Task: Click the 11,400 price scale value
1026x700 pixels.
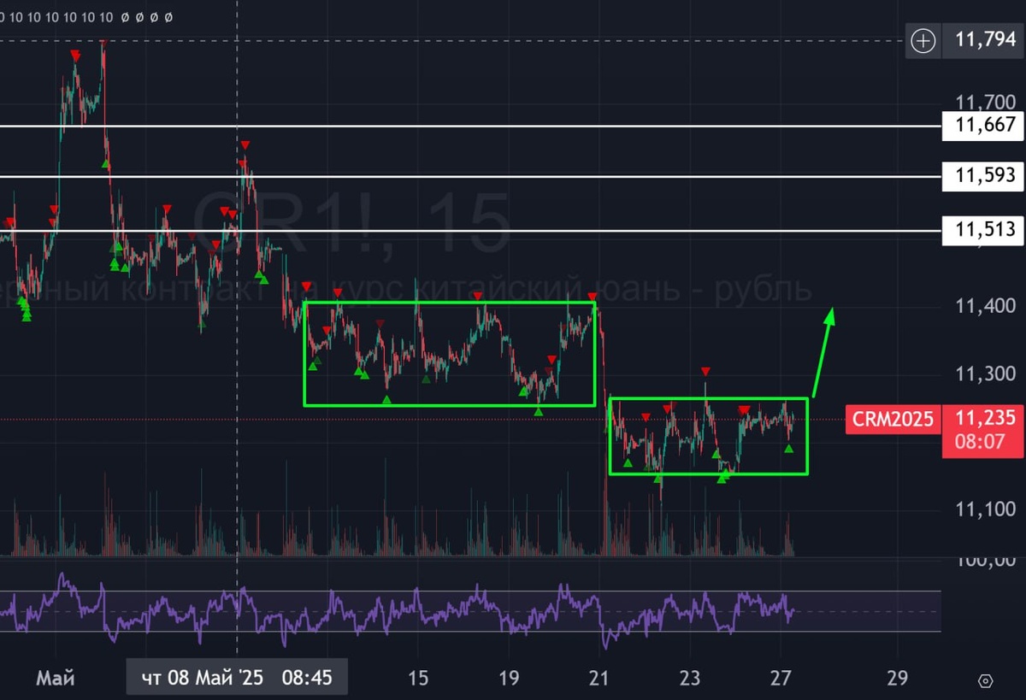Action: pos(986,305)
